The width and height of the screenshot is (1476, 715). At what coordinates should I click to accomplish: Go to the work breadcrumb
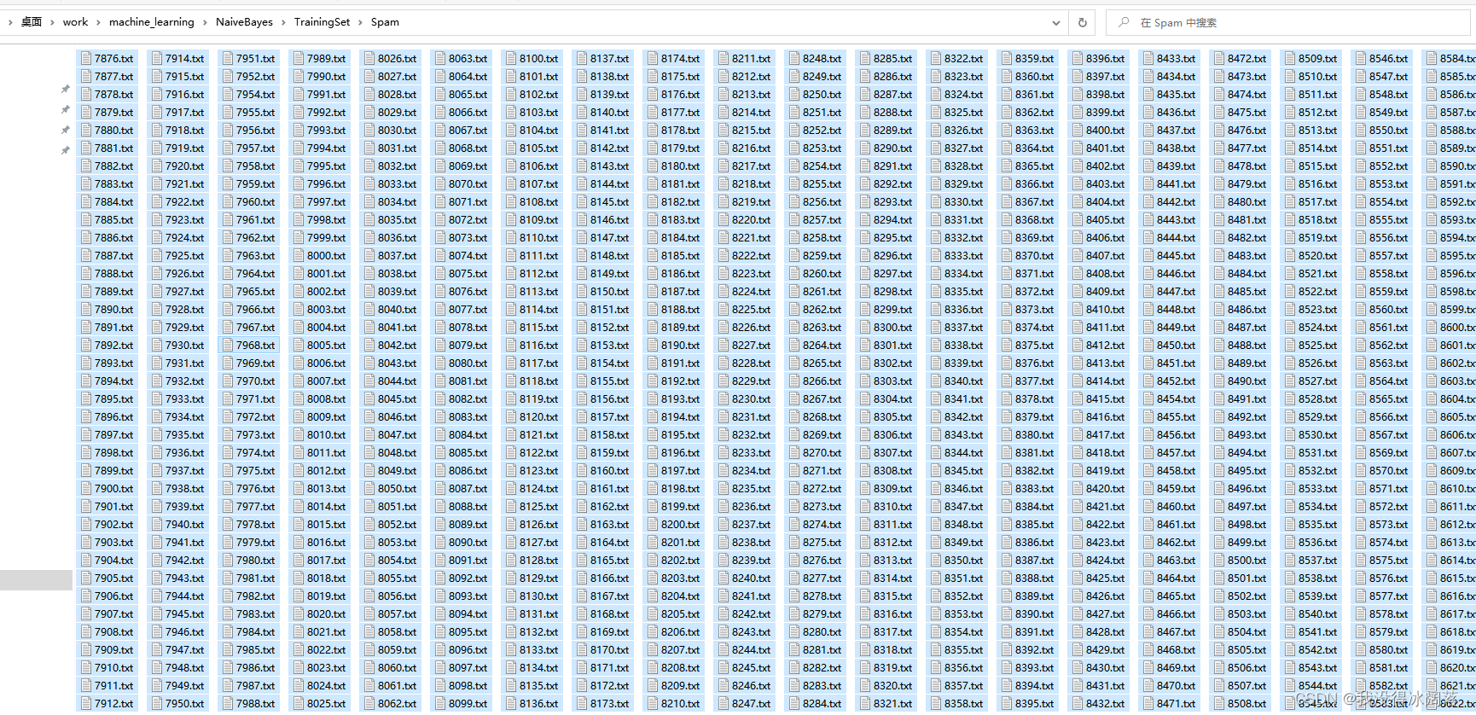click(x=75, y=22)
